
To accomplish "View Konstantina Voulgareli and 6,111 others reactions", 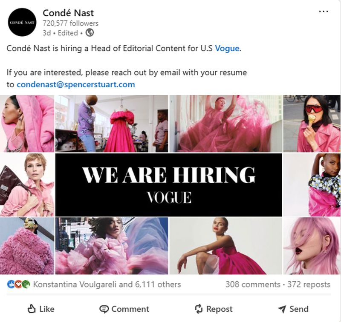I will click(107, 284).
